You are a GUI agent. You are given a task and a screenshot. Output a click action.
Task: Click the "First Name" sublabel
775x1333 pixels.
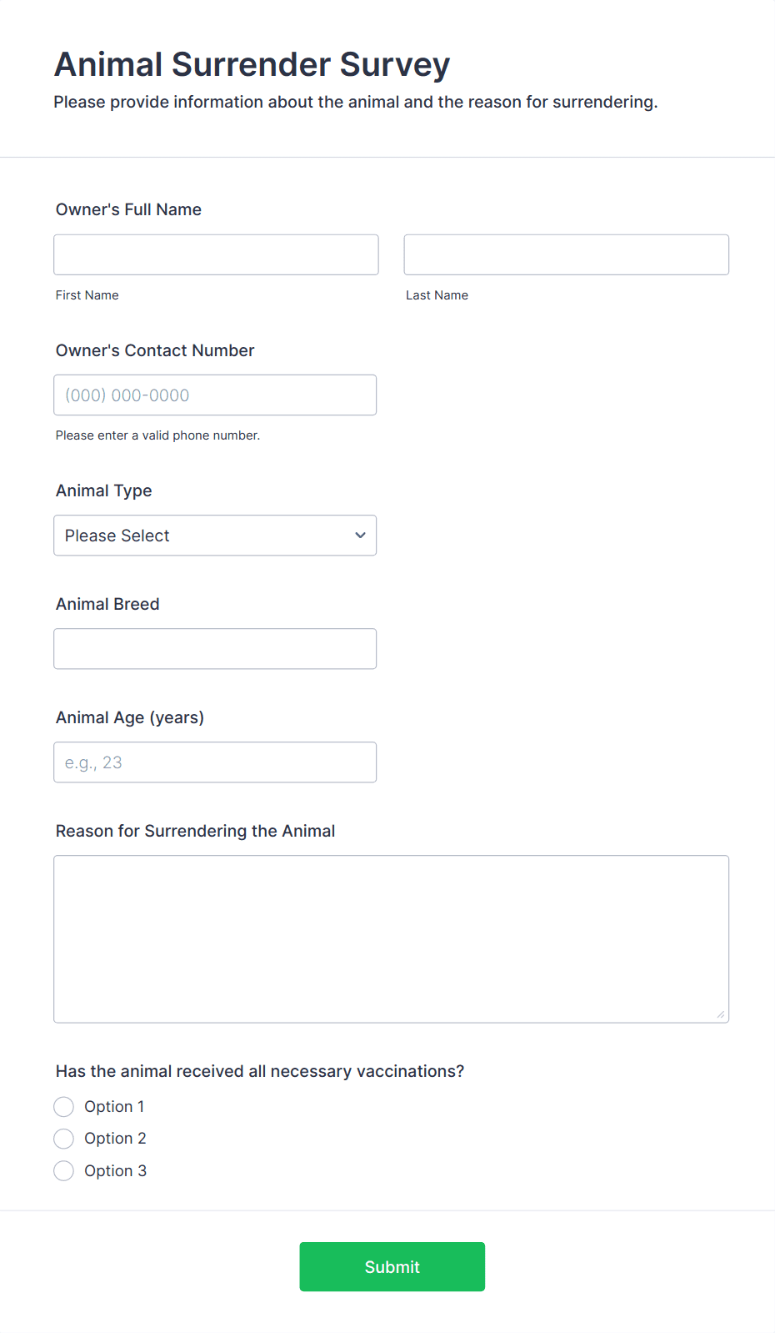[87, 295]
